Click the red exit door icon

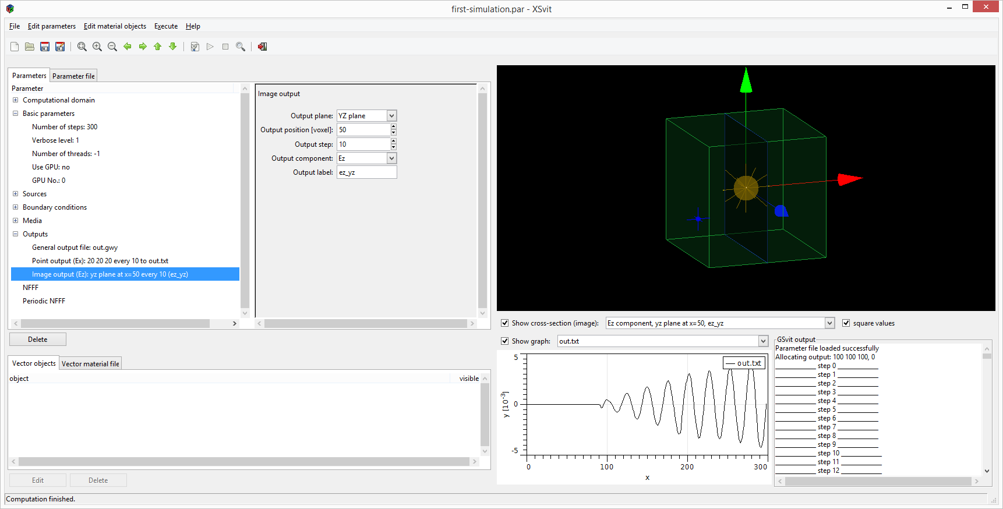(x=262, y=47)
